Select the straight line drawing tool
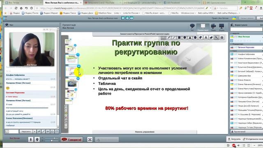The height and width of the screenshot is (148, 263). (x=174, y=38)
